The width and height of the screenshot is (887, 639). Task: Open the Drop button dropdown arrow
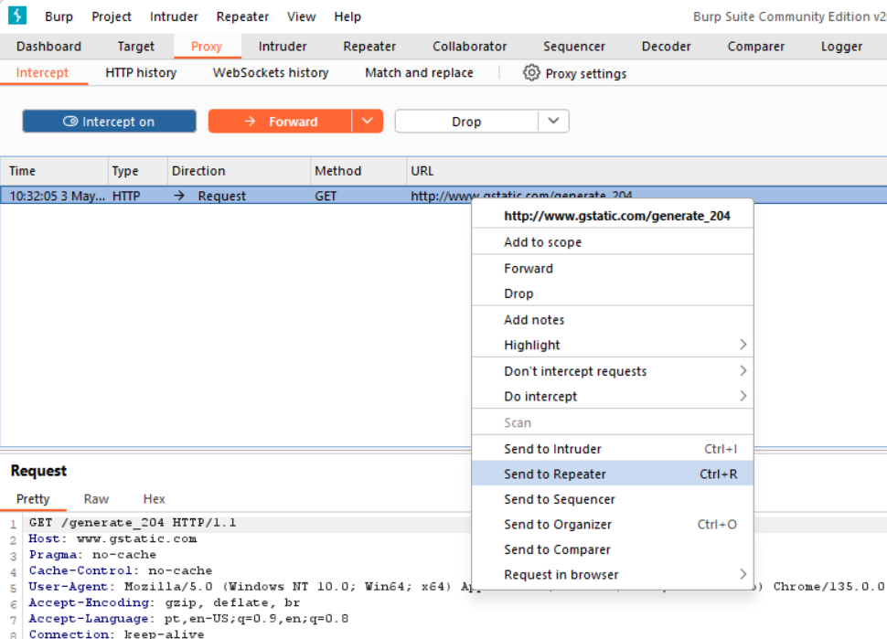[x=553, y=122]
